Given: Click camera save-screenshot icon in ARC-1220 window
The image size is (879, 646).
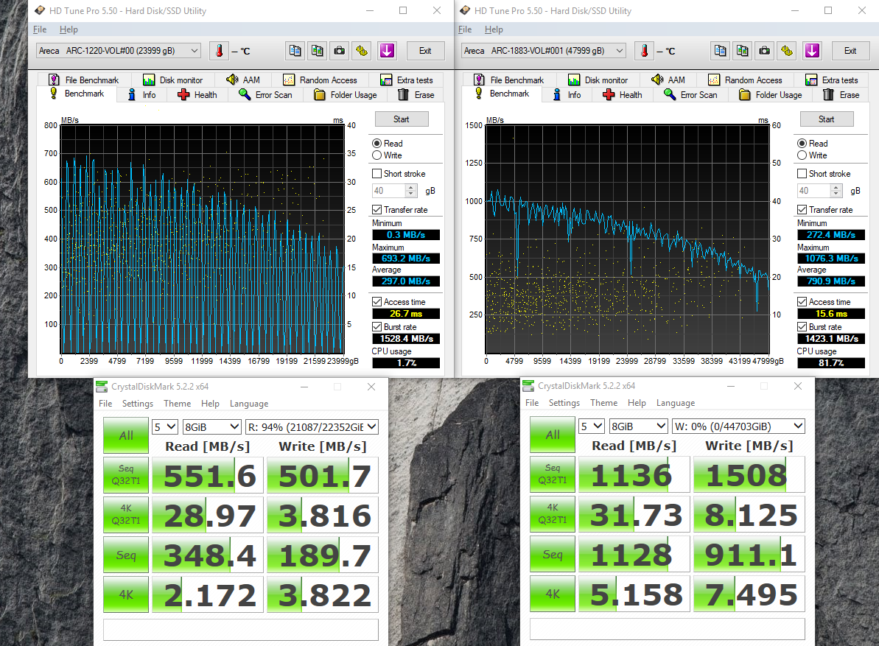Looking at the screenshot, I should [x=339, y=51].
